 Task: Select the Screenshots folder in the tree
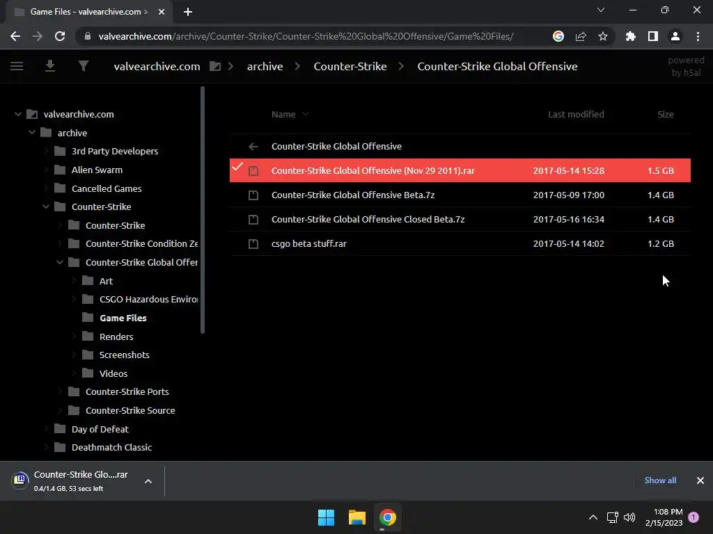pos(124,355)
